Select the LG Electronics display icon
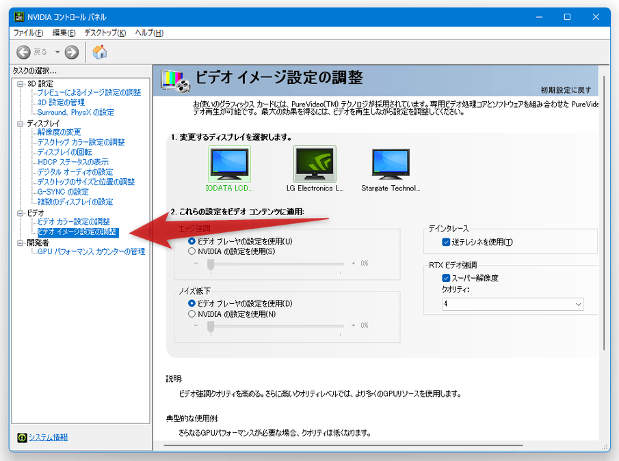Screen dimensions: 619x461 click(x=315, y=164)
